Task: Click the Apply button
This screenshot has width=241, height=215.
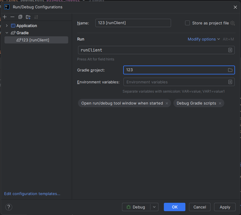Action: [225, 207]
